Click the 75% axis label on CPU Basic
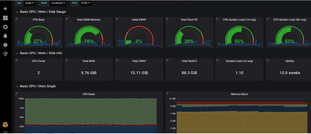311x134 pixels. tap(22, 108)
